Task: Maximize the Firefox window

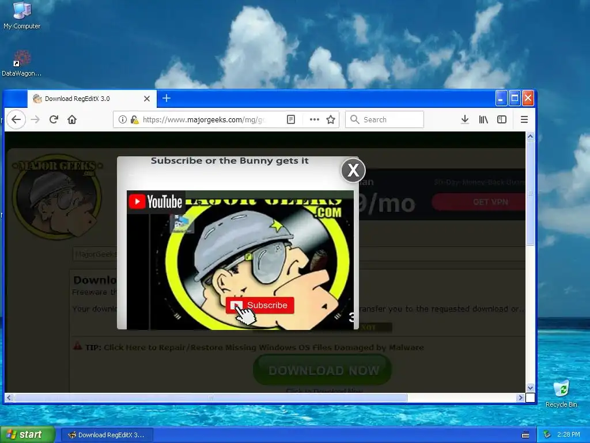Action: (515, 98)
